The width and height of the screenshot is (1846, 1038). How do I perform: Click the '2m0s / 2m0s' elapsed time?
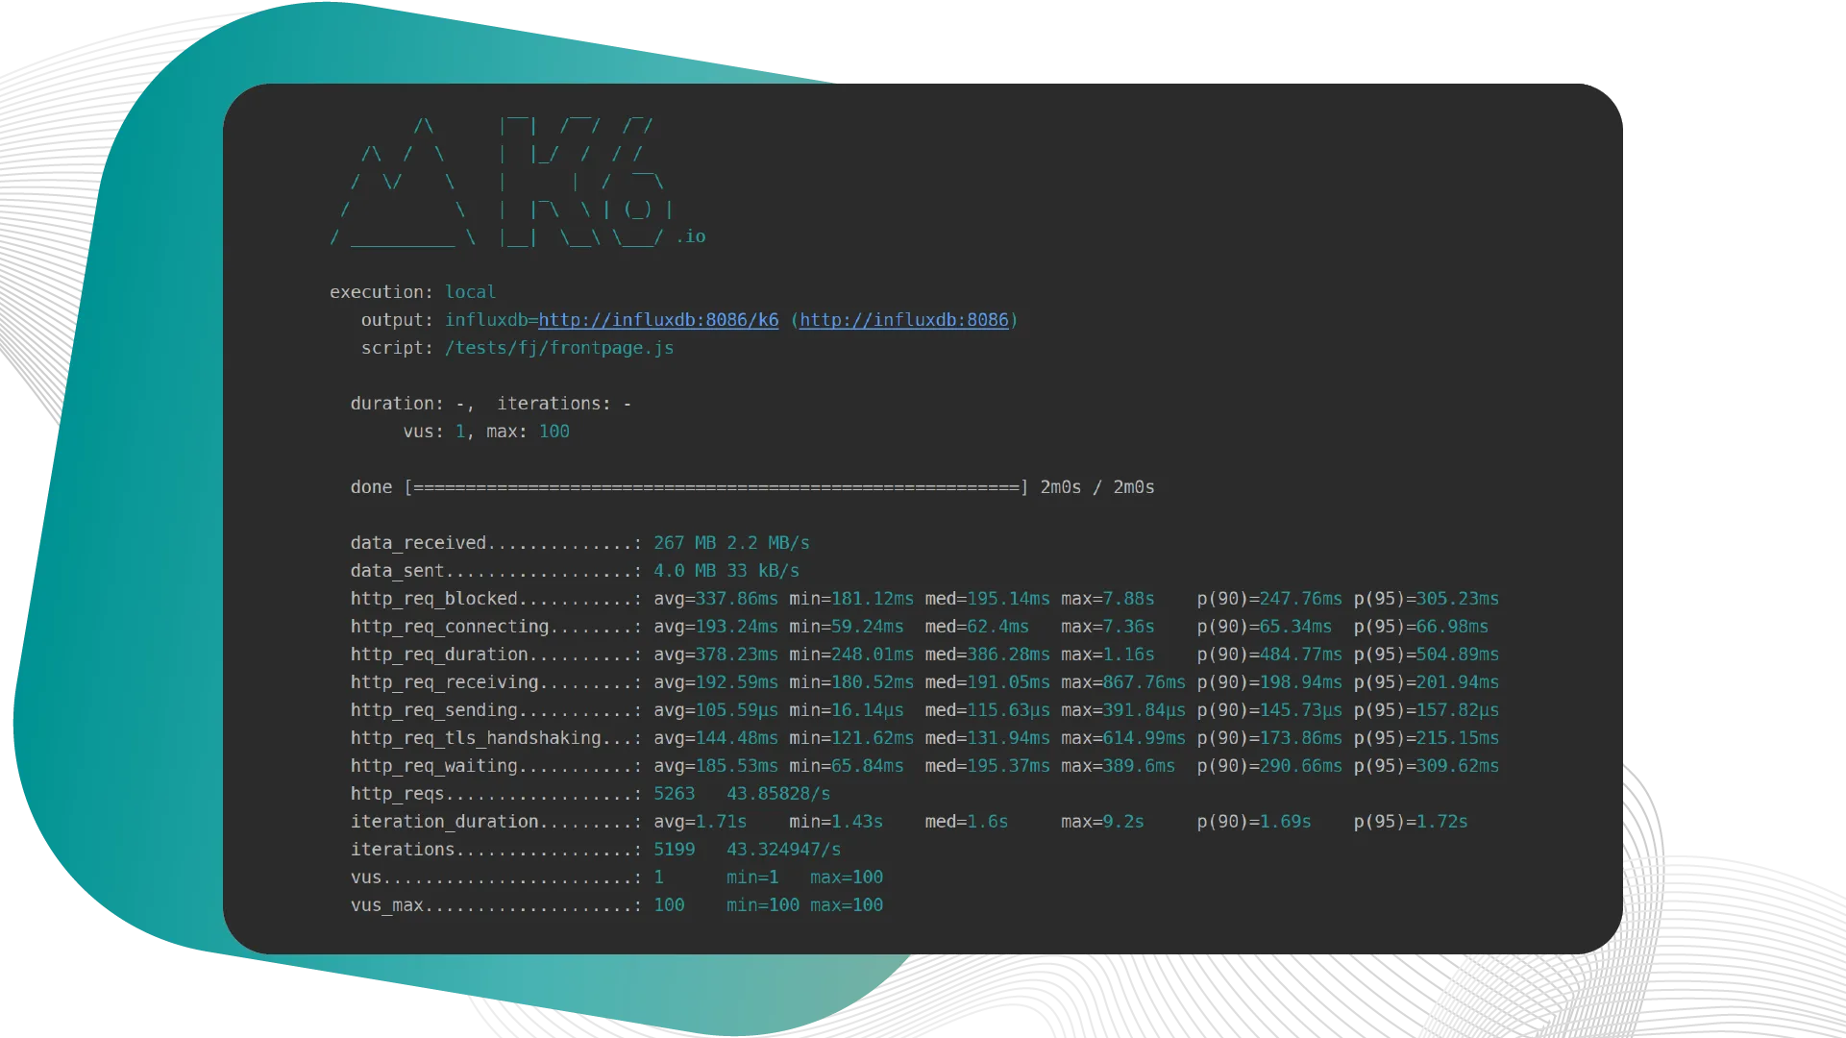coord(1097,487)
